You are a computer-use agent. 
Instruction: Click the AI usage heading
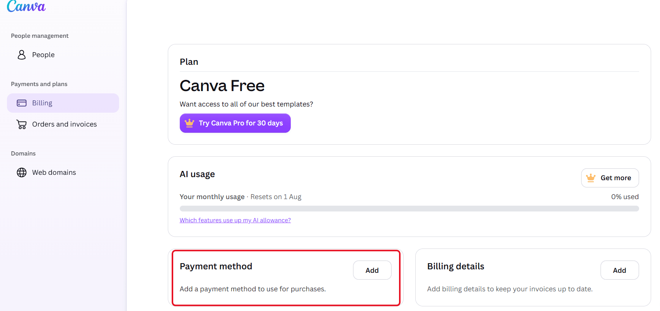[x=197, y=174]
